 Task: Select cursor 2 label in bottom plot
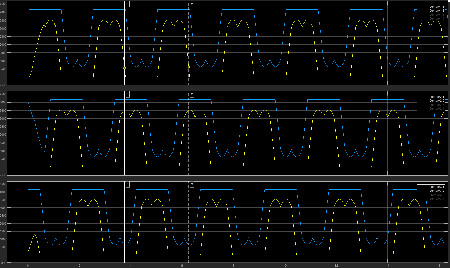tap(192, 184)
